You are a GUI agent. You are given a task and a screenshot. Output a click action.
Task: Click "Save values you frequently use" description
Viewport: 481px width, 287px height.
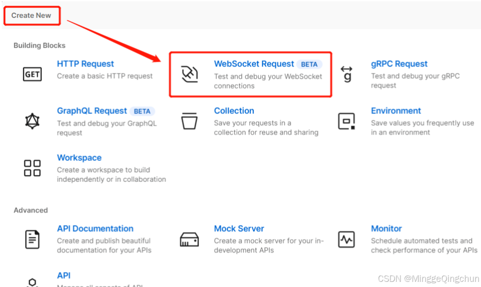point(422,128)
